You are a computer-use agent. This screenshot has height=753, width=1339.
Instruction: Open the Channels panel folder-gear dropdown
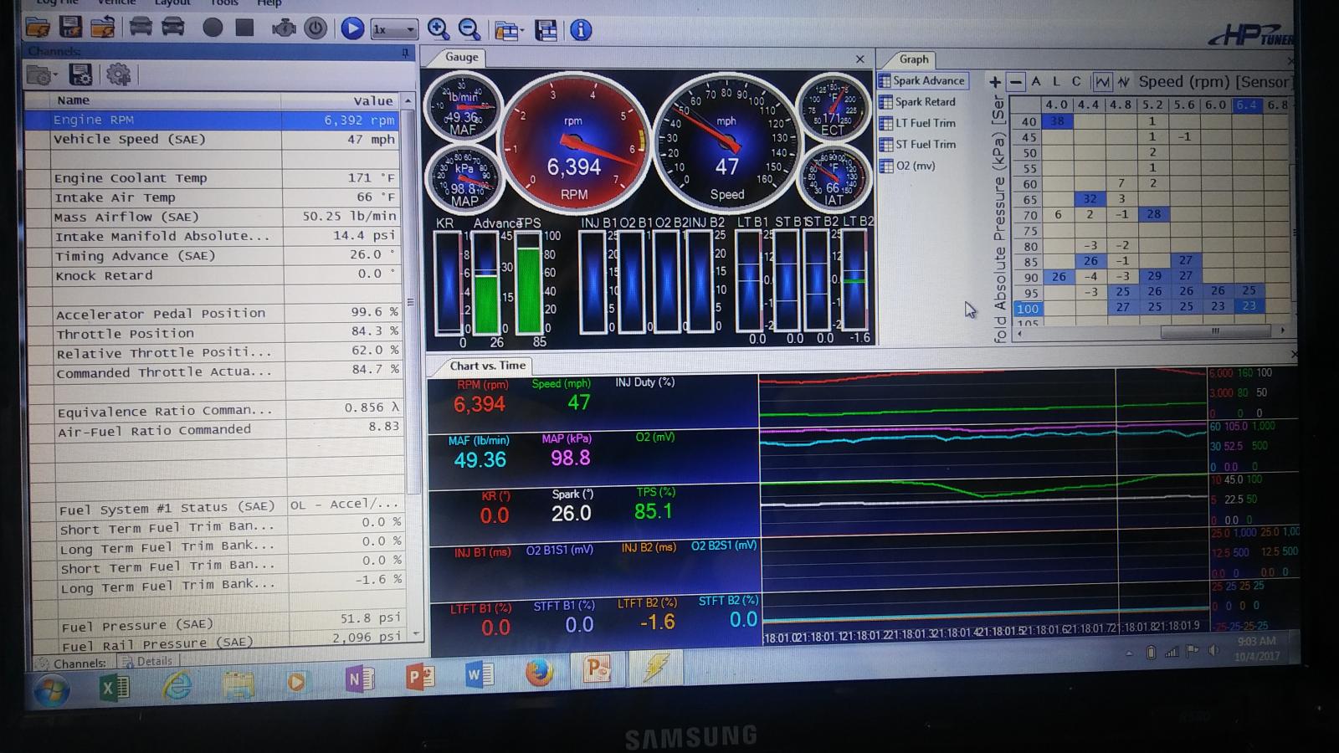[x=41, y=75]
